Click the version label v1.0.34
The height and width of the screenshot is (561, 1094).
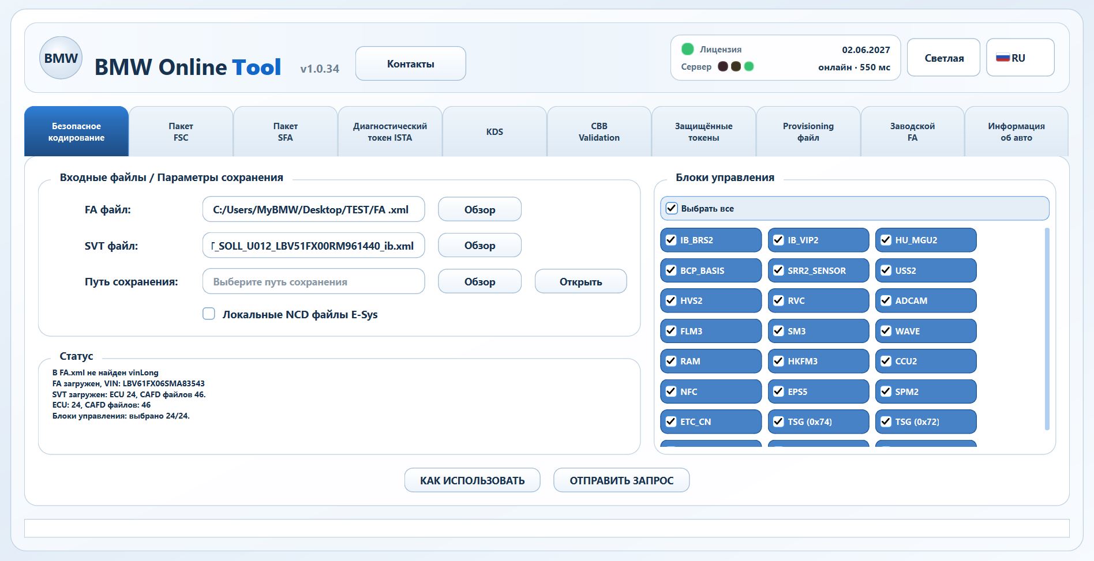pos(320,69)
